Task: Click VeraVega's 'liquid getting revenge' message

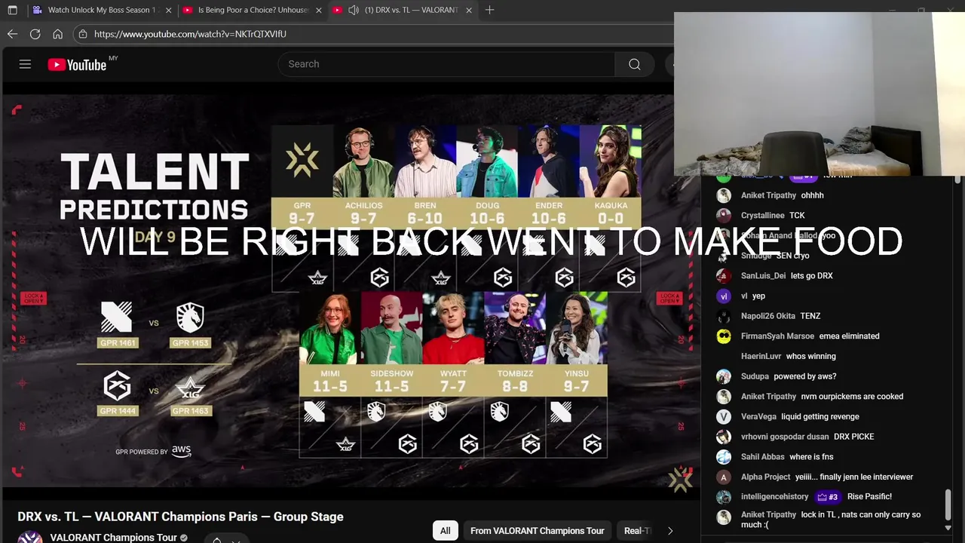Action: click(819, 417)
